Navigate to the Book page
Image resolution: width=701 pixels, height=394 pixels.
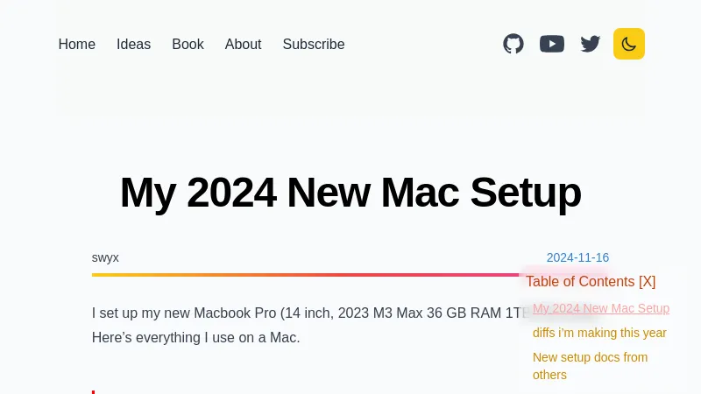point(188,44)
